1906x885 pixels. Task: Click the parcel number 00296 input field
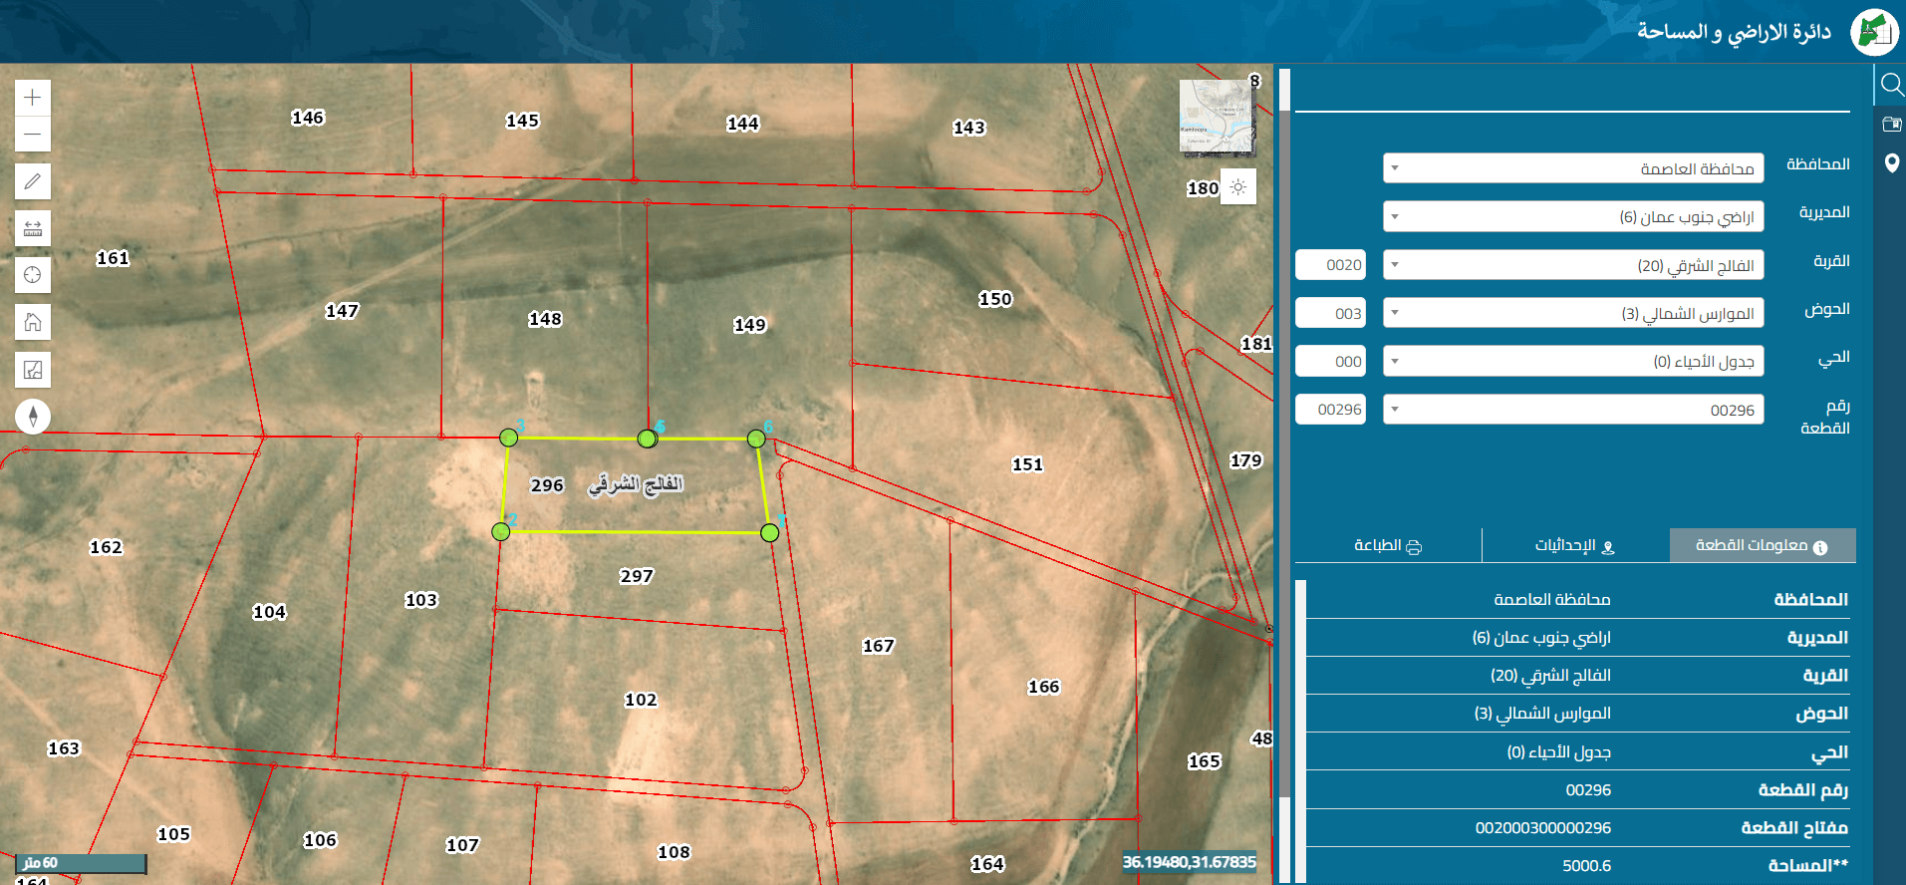coord(1330,410)
